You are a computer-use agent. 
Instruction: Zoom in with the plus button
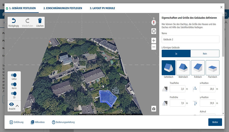click(154, 41)
